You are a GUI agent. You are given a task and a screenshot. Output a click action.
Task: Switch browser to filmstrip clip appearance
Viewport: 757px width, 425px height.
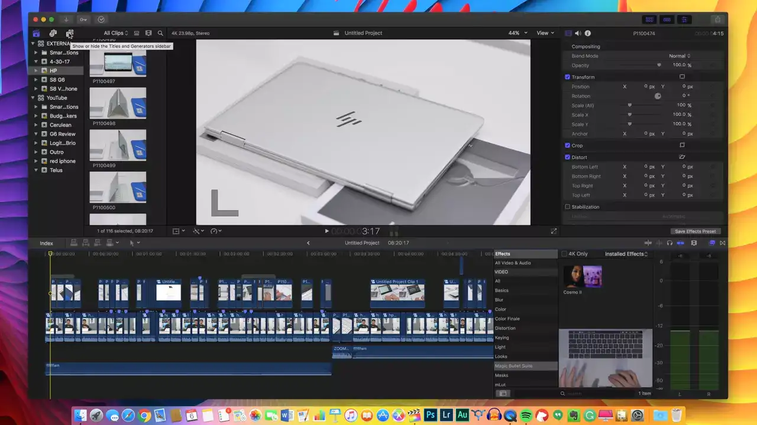point(148,33)
